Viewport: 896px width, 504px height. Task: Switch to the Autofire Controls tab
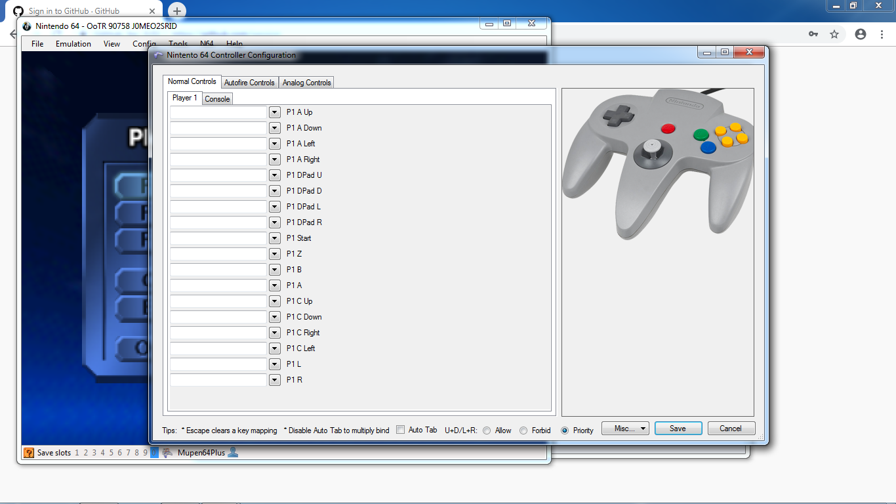[x=249, y=83]
